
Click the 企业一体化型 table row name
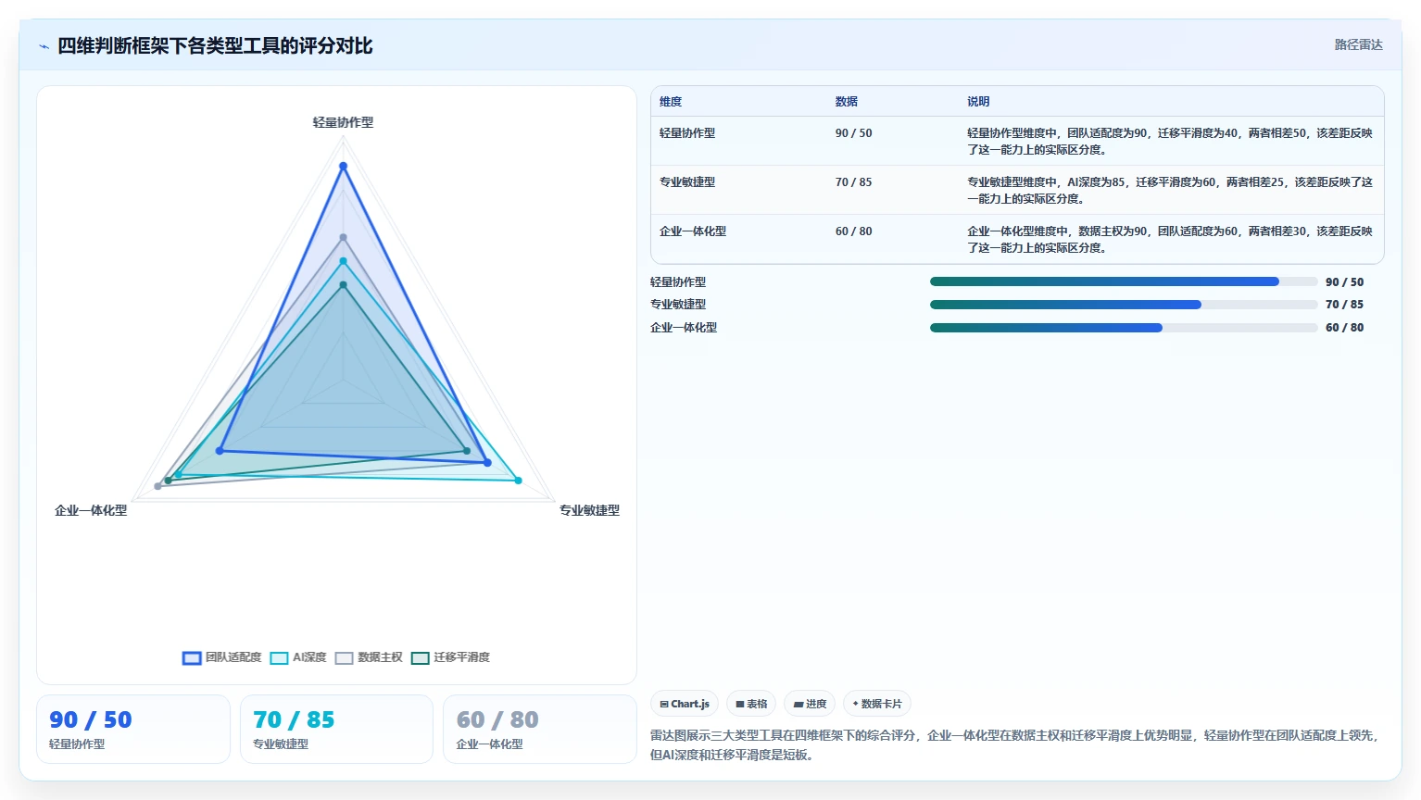[693, 231]
